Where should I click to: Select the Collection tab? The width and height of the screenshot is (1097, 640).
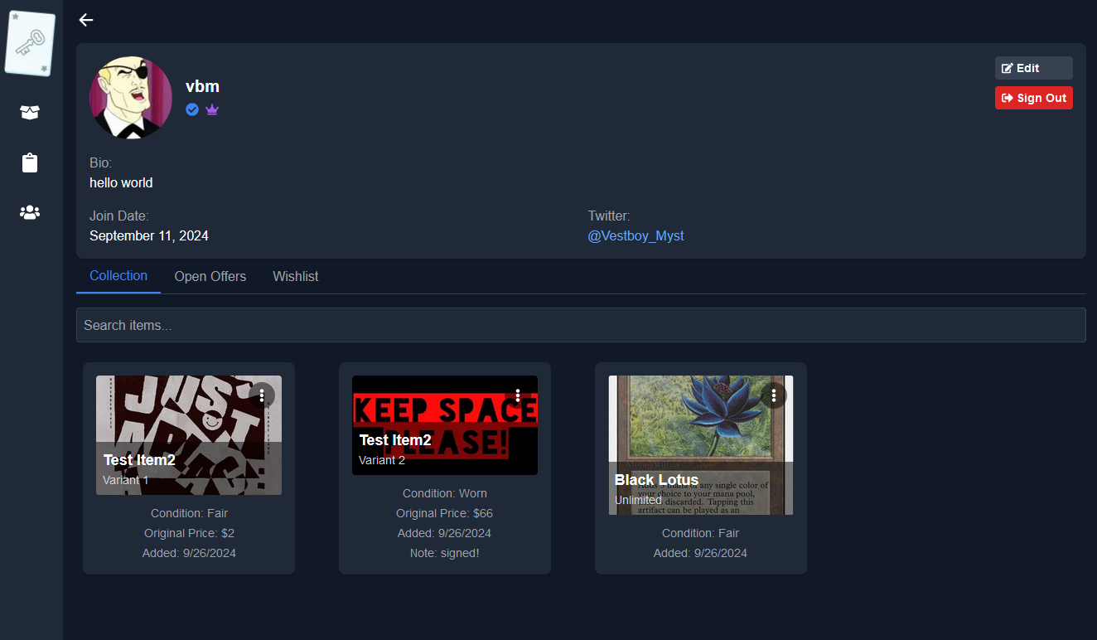pyautogui.click(x=118, y=276)
